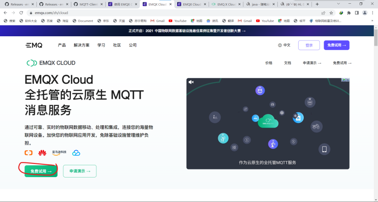378x202 pixels.
Task: Open the 苏宁易购 bookmark
Action: click(x=137, y=21)
